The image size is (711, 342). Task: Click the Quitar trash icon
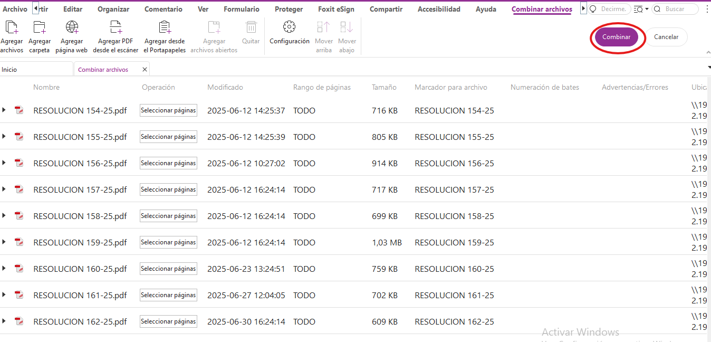pyautogui.click(x=251, y=26)
